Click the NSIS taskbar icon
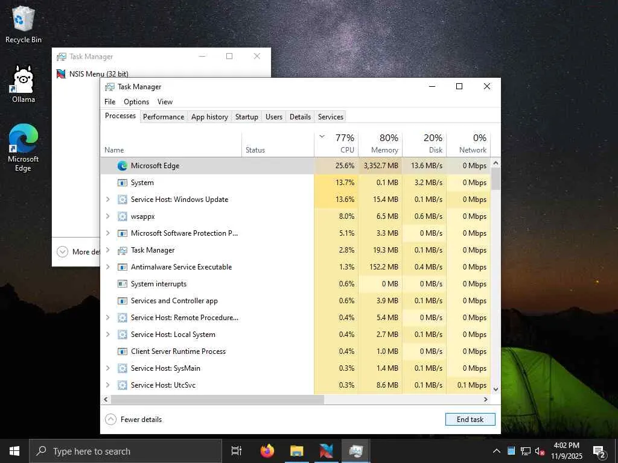The image size is (618, 463). 327,451
